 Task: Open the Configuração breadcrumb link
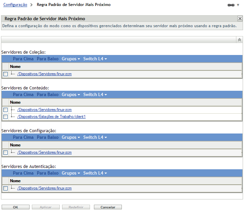15,5
